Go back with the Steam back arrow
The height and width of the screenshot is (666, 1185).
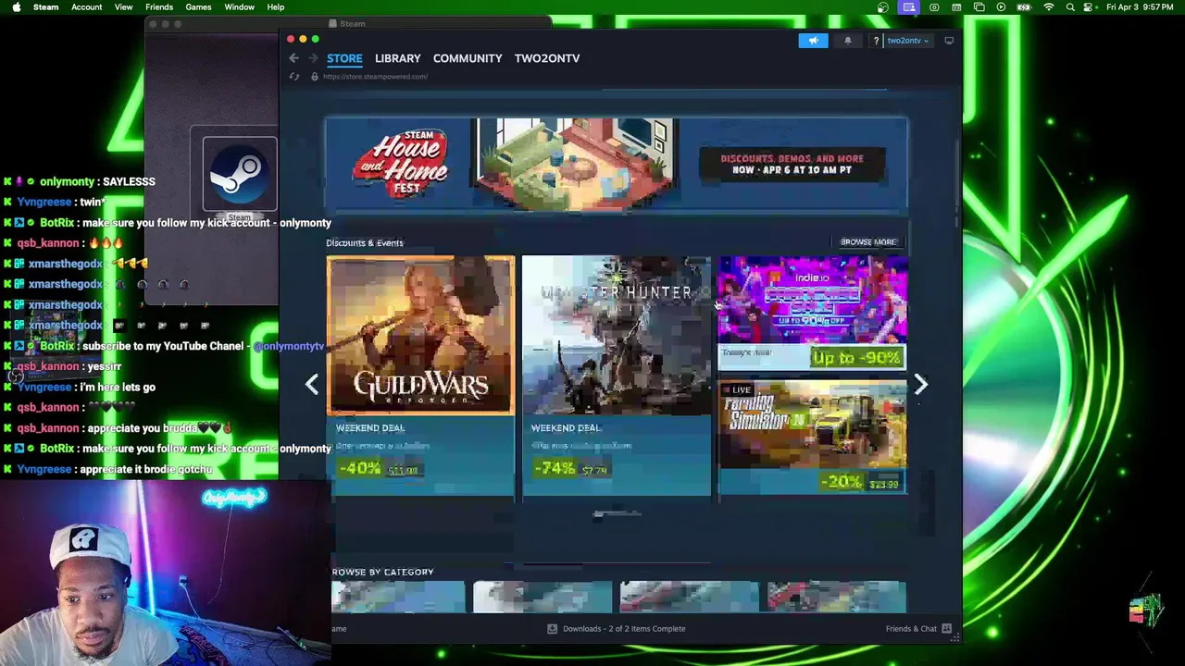293,58
